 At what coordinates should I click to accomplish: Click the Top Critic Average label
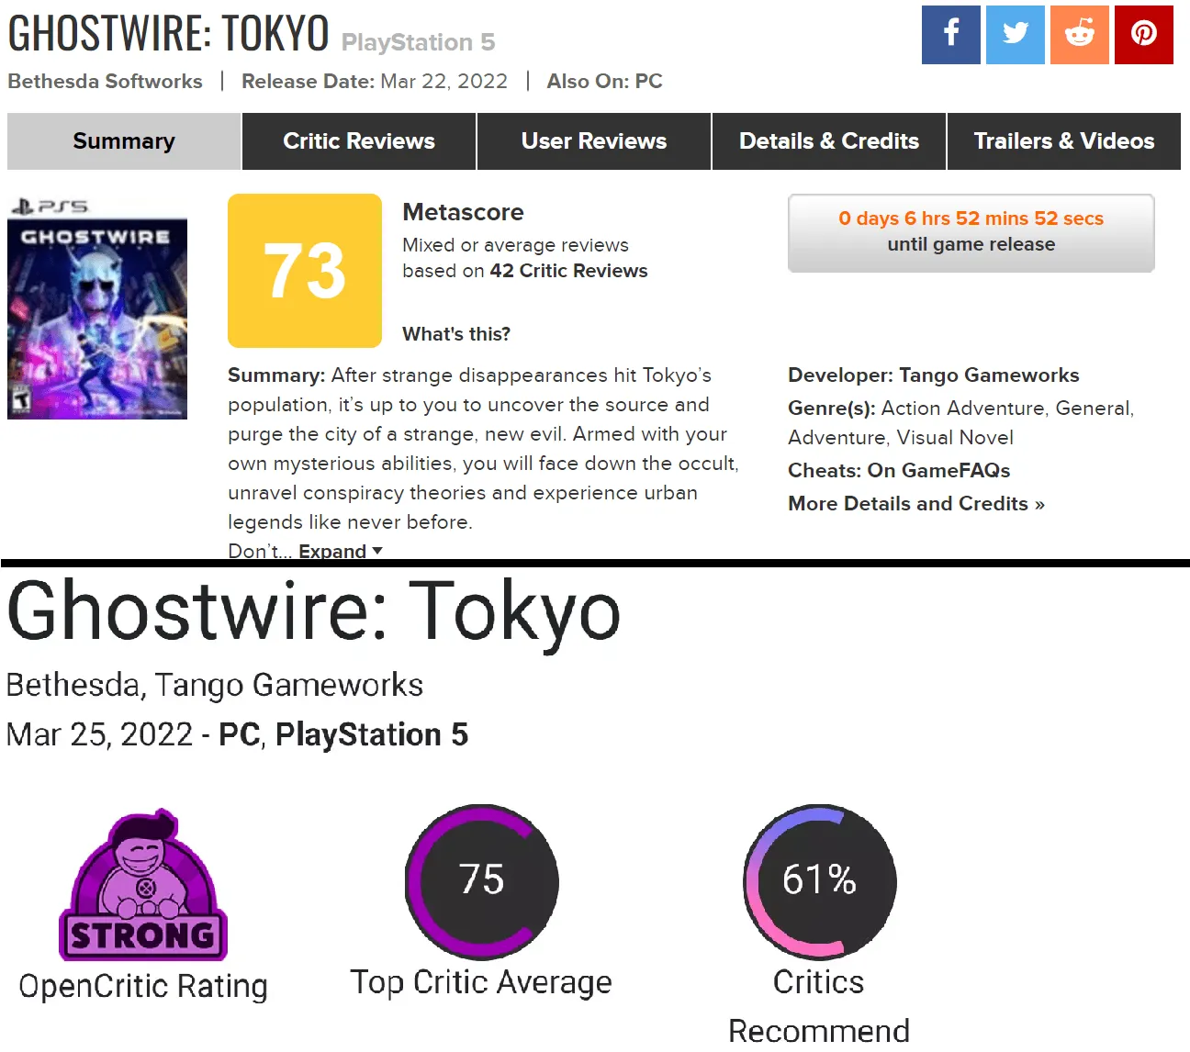click(481, 982)
